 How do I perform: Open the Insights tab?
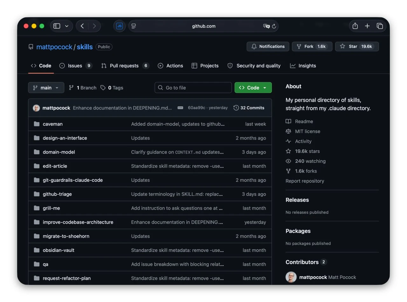(x=303, y=66)
